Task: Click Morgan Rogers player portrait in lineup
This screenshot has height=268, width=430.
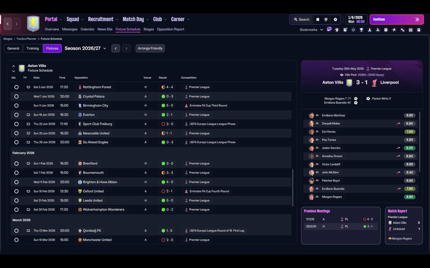Action: pyautogui.click(x=311, y=197)
